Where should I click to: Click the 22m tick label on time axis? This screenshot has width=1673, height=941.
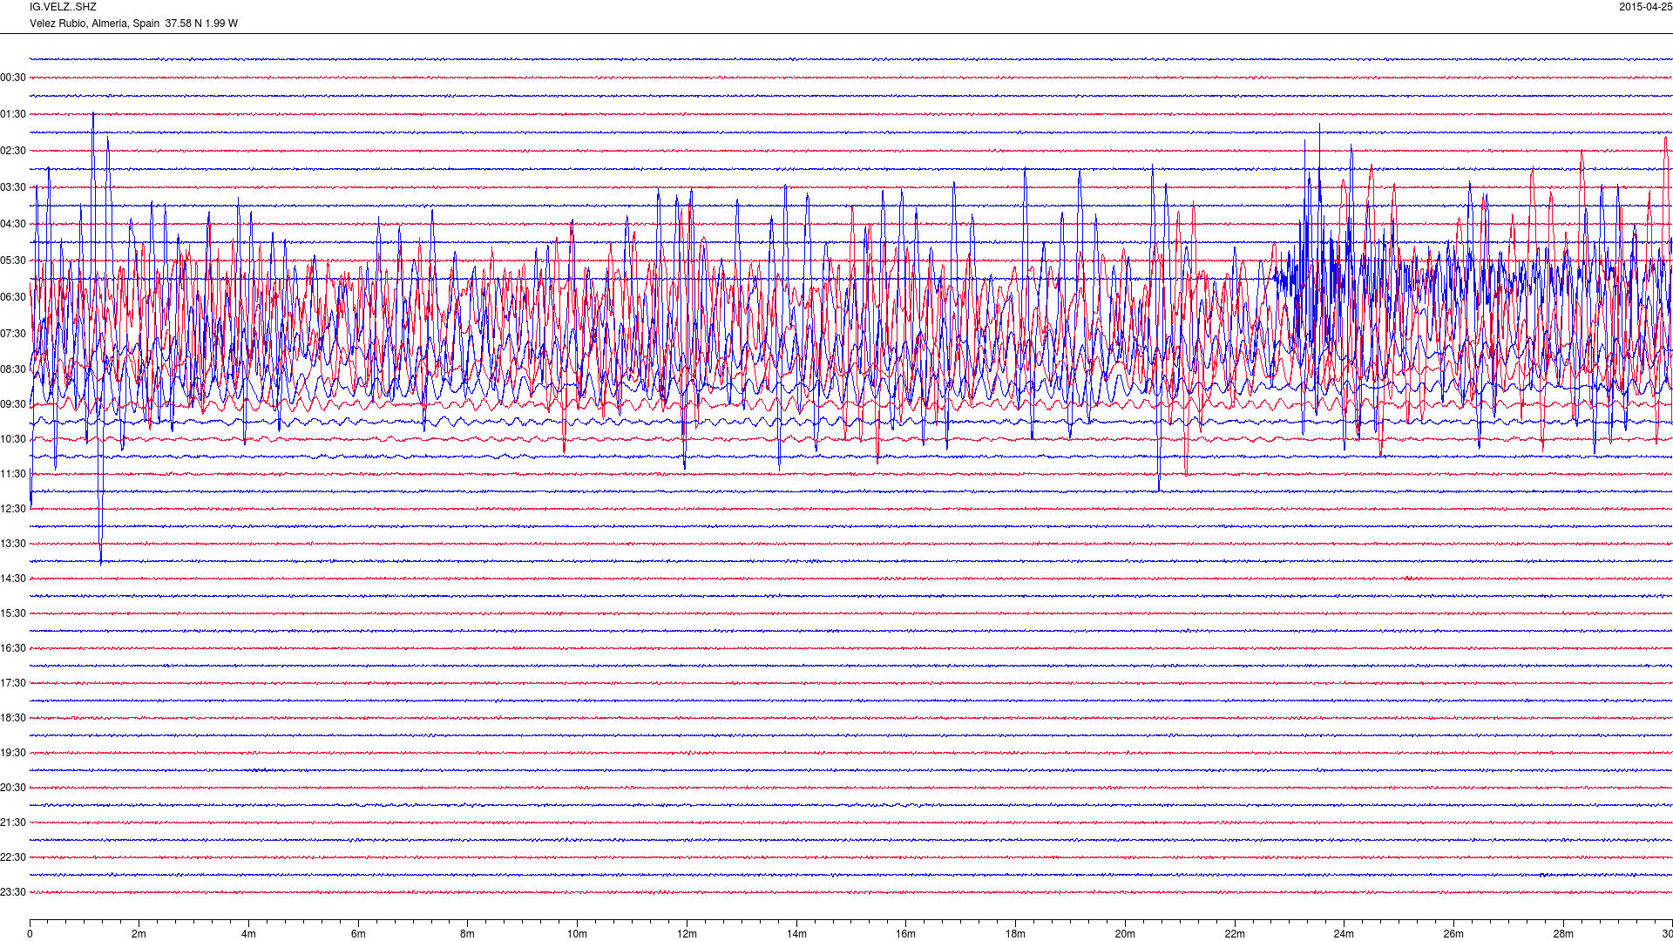(x=1235, y=934)
